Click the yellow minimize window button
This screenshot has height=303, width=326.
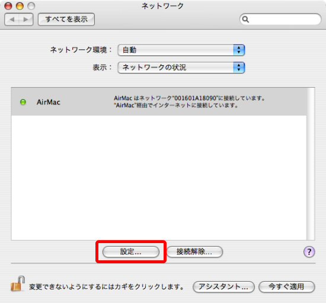(x=20, y=6)
